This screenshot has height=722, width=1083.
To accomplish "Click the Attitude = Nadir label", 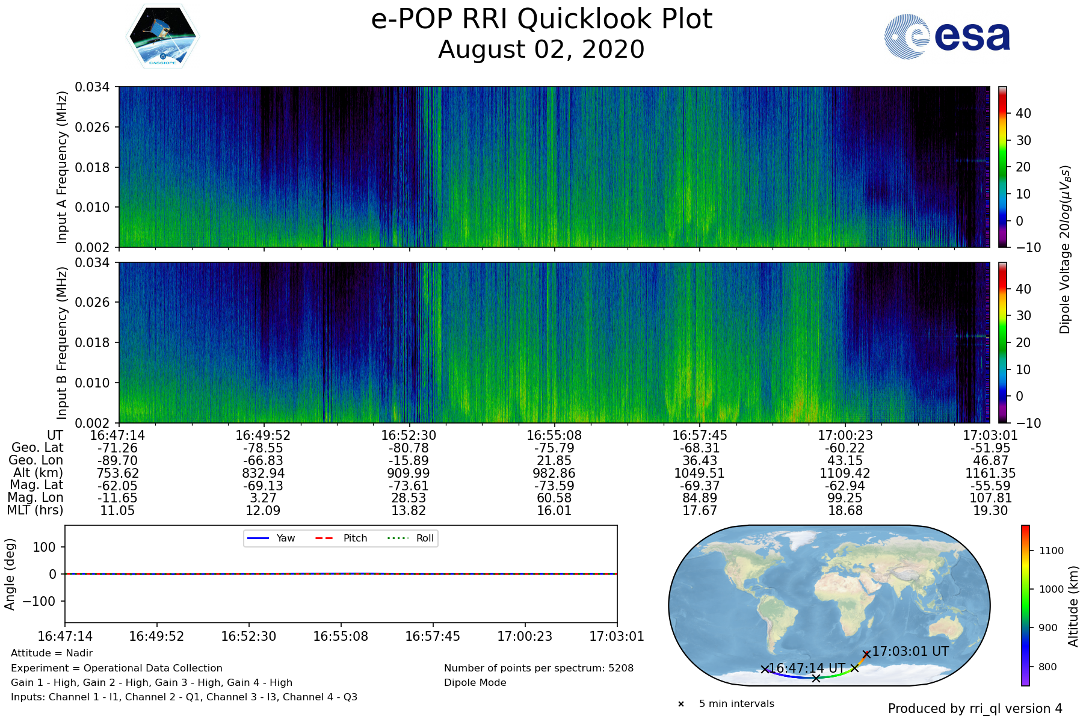I will point(52,653).
